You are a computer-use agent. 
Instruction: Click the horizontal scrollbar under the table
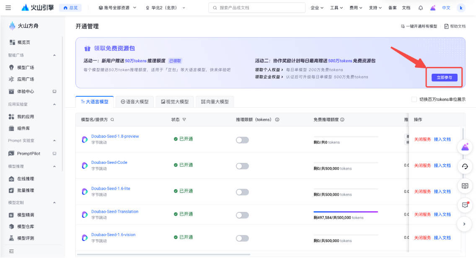click(x=163, y=254)
